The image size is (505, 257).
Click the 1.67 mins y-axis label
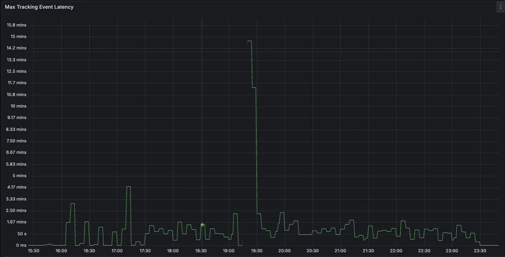click(16, 222)
